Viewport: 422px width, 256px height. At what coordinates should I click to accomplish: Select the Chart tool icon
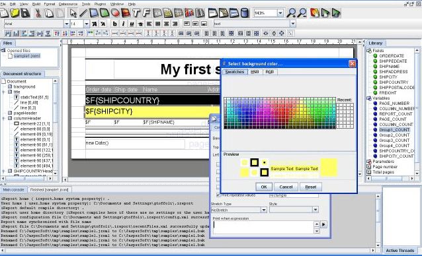(x=189, y=13)
